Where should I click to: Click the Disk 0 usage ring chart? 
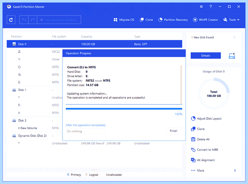pos(214,94)
